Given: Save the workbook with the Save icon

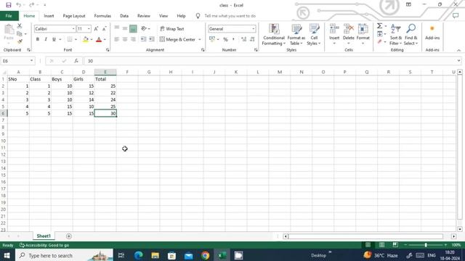Looking at the screenshot, I should click(x=9, y=5).
